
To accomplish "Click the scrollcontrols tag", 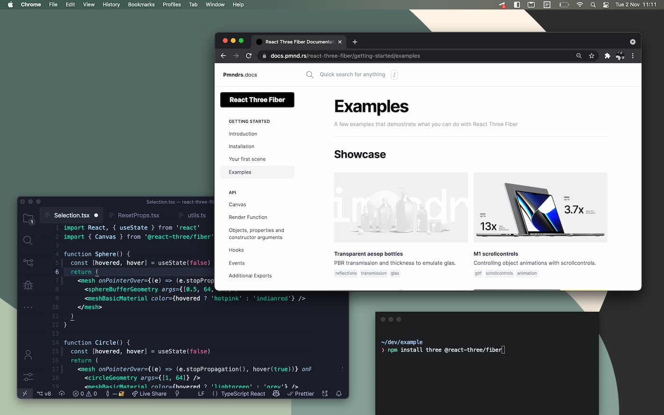I will [x=499, y=273].
